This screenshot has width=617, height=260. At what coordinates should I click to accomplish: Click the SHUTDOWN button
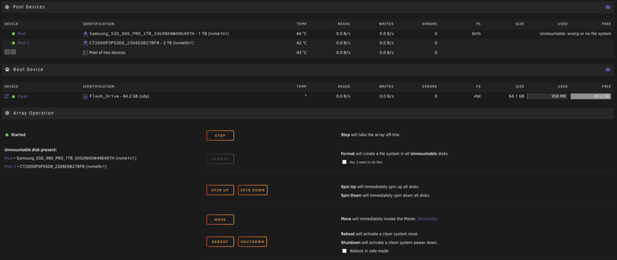coord(252,242)
